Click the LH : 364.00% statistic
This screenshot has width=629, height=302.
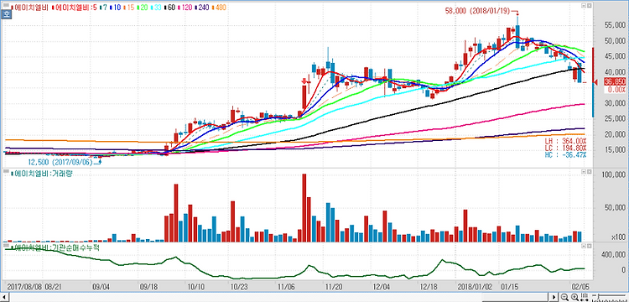point(565,142)
